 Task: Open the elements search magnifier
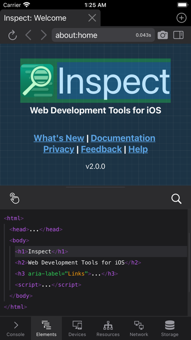click(176, 199)
